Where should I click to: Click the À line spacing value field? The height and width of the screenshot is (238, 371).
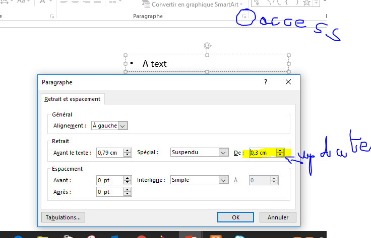[260, 180]
